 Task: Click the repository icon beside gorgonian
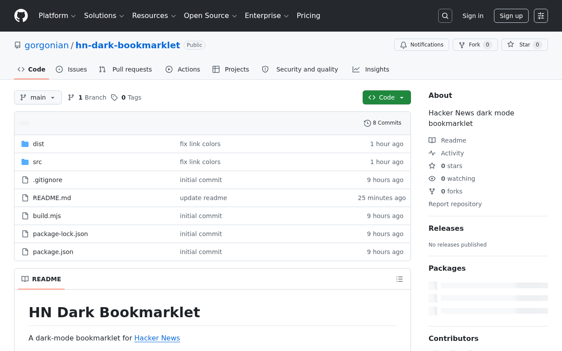click(x=18, y=45)
